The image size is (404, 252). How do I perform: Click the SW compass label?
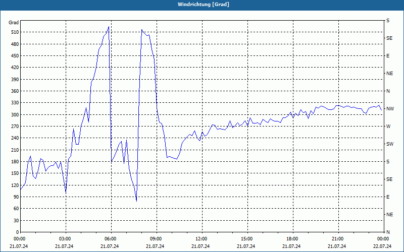[390, 144]
